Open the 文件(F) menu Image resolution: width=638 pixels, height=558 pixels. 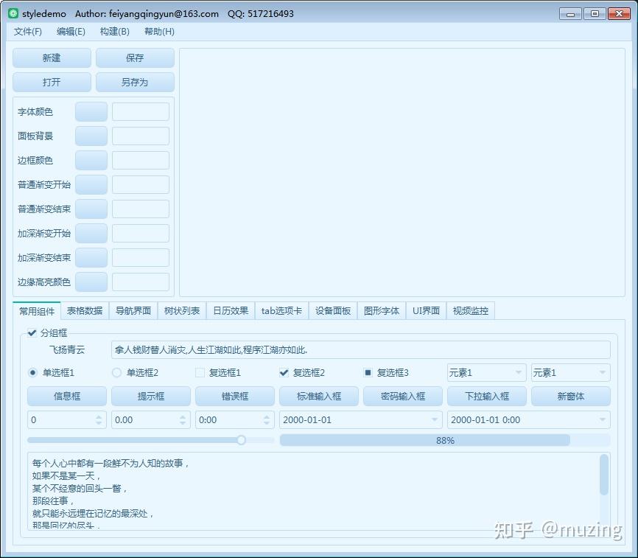27,32
